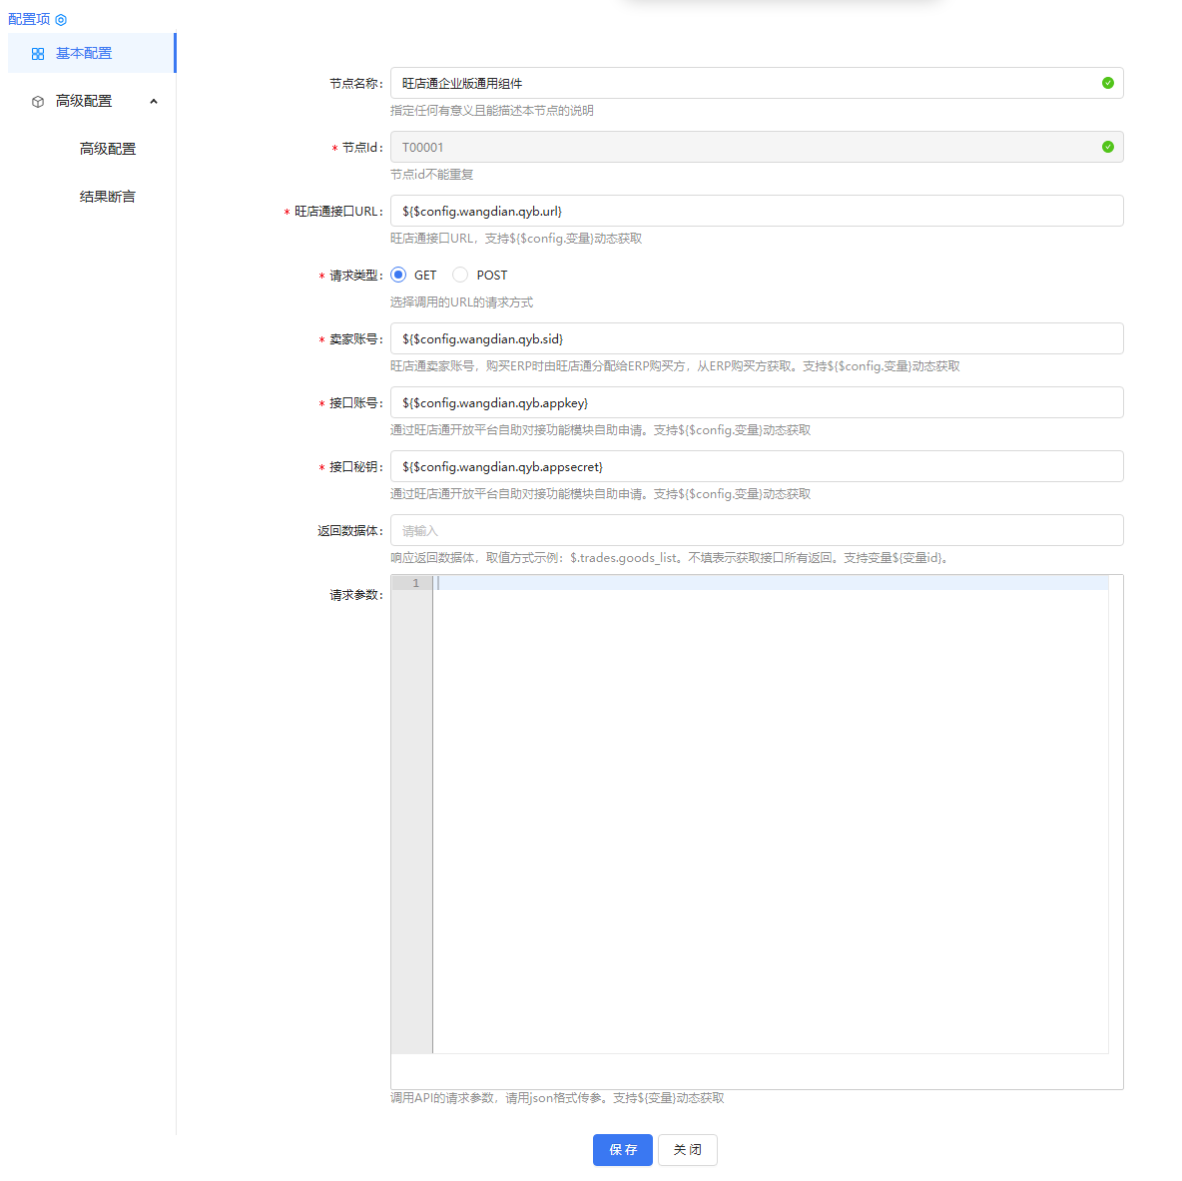Click the 接口秘钥 input field
1182x1181 pixels.
point(699,466)
